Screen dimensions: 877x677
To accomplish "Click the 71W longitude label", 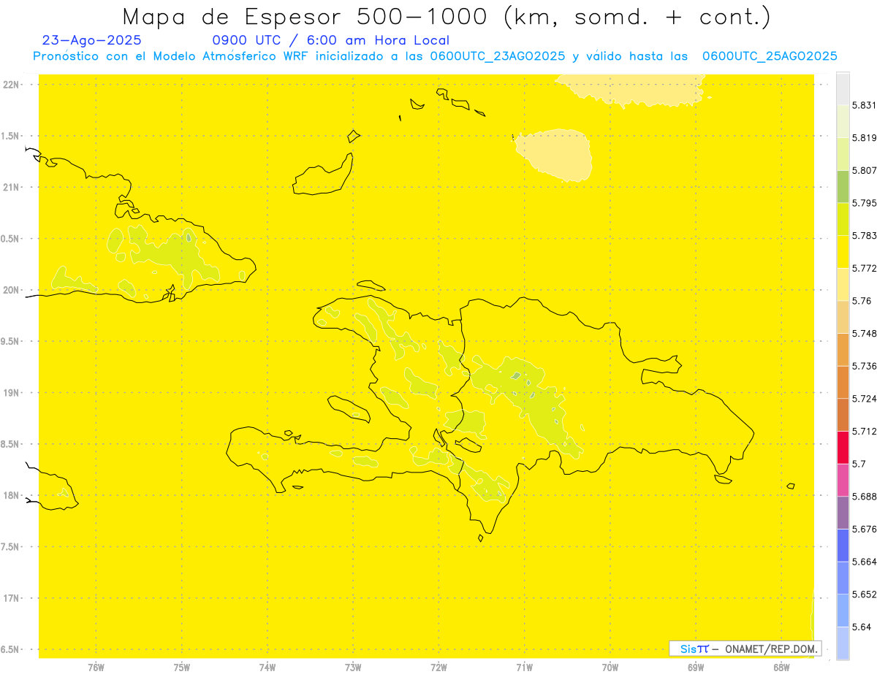I will tap(525, 667).
